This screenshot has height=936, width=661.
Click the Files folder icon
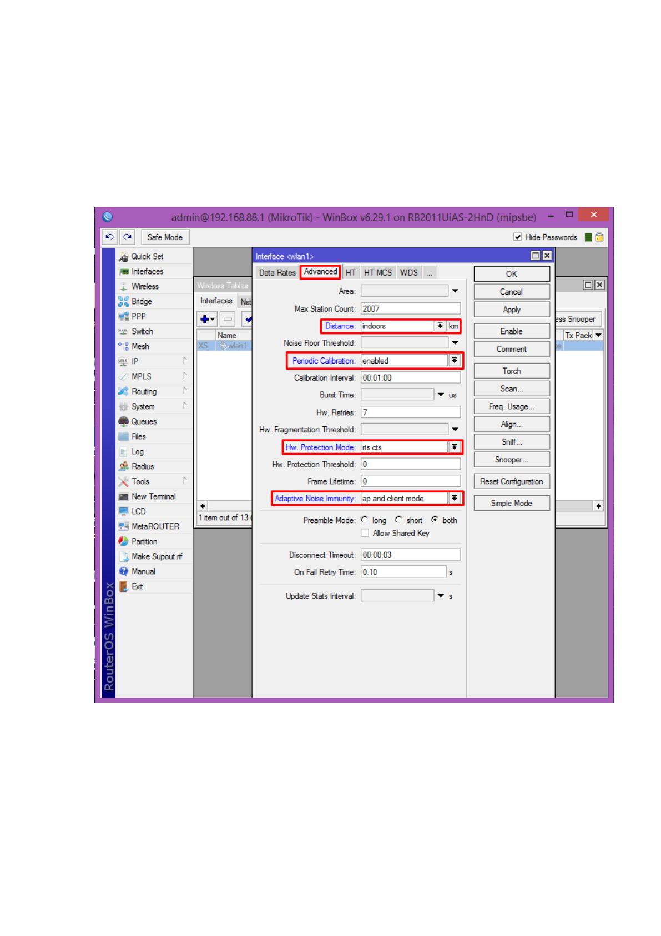(x=123, y=437)
